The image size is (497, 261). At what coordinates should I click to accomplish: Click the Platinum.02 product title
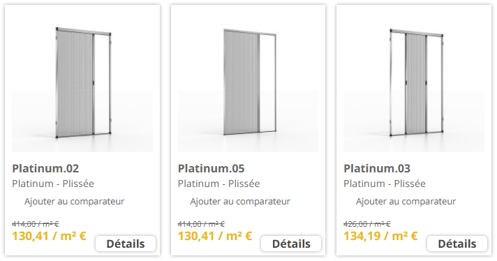(45, 168)
